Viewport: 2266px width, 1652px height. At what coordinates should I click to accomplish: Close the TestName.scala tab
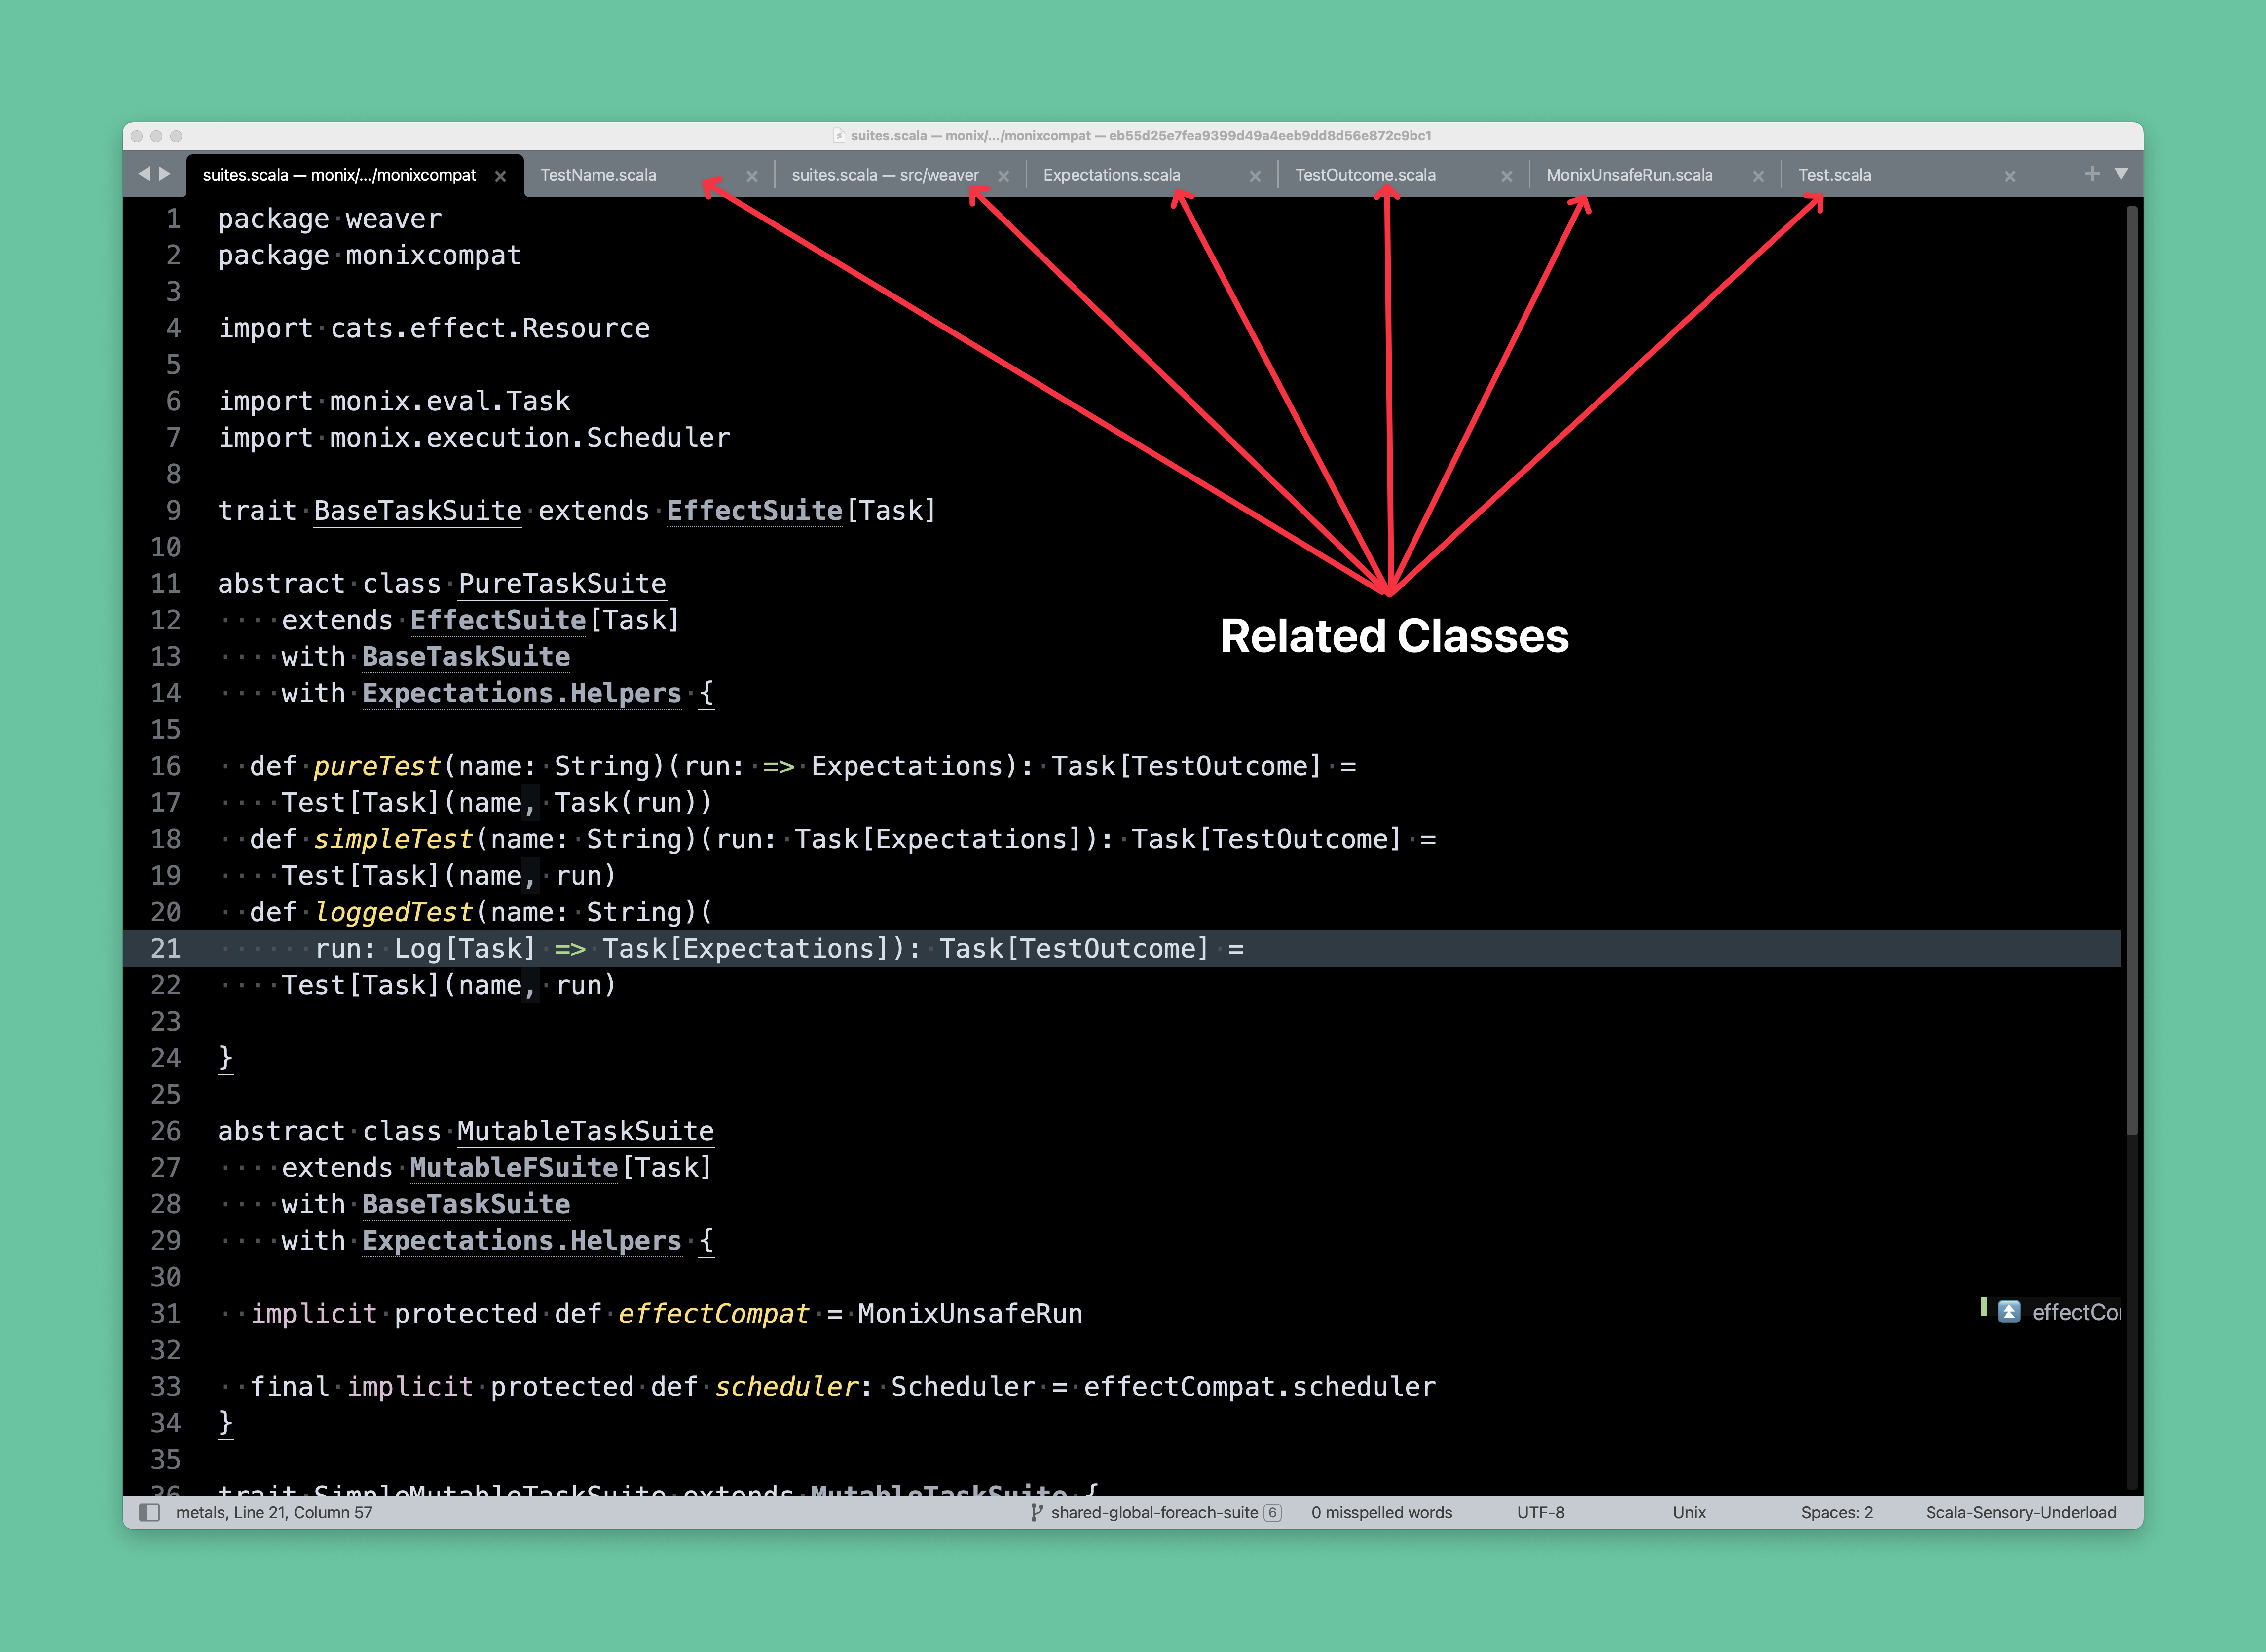(752, 176)
